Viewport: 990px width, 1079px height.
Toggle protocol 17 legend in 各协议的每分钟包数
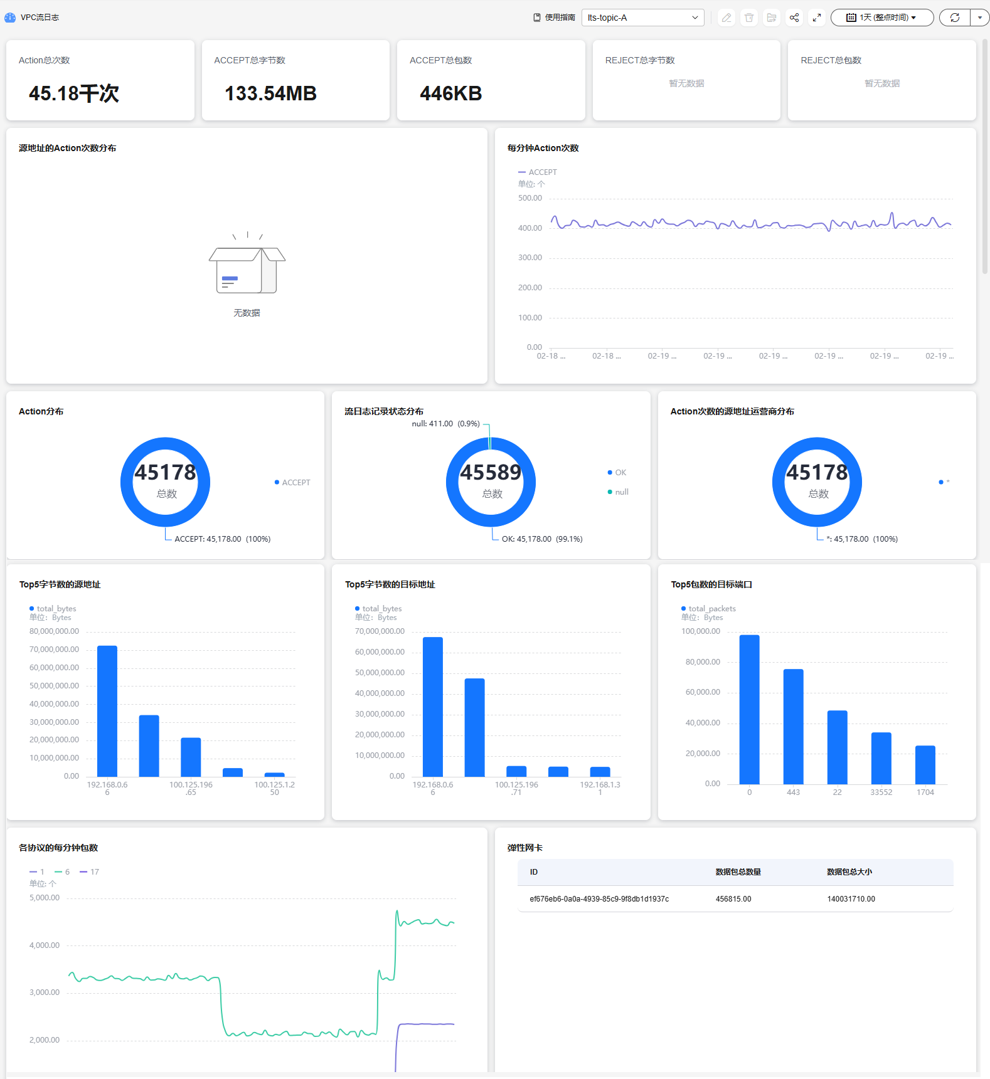(x=89, y=871)
